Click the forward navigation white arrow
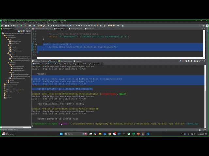The height and width of the screenshot is (156, 209). (x=118, y=26)
